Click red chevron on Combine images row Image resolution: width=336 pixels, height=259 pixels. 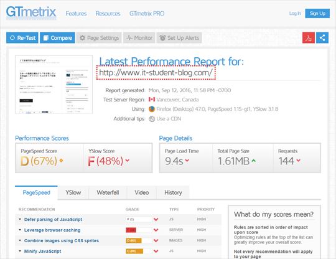click(x=156, y=240)
